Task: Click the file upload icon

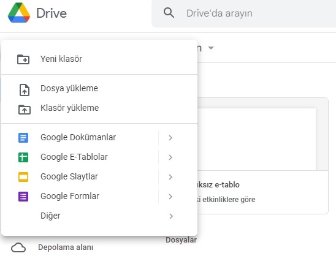Action: (x=25, y=89)
